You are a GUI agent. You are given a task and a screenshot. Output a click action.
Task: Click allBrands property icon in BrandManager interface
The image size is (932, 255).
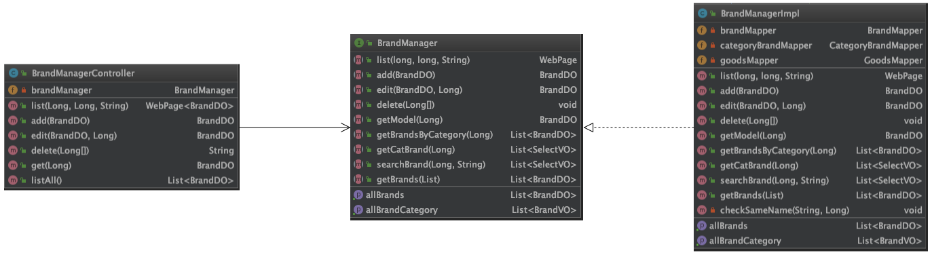click(359, 195)
